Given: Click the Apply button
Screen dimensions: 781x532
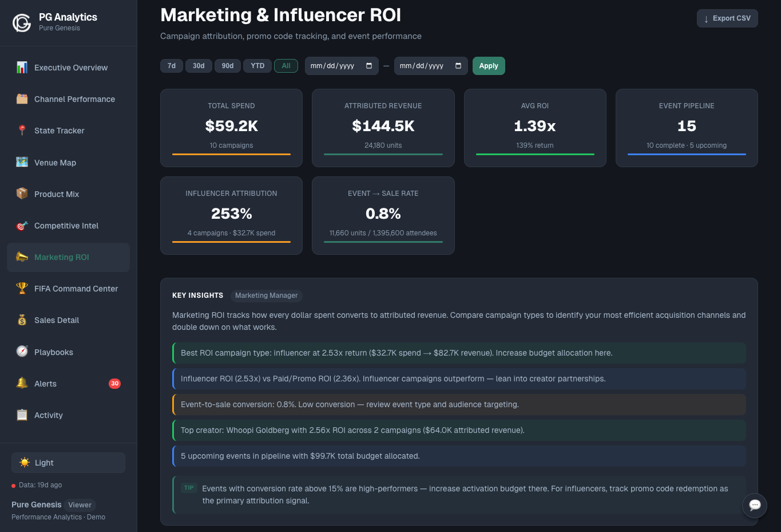Looking at the screenshot, I should coord(489,65).
